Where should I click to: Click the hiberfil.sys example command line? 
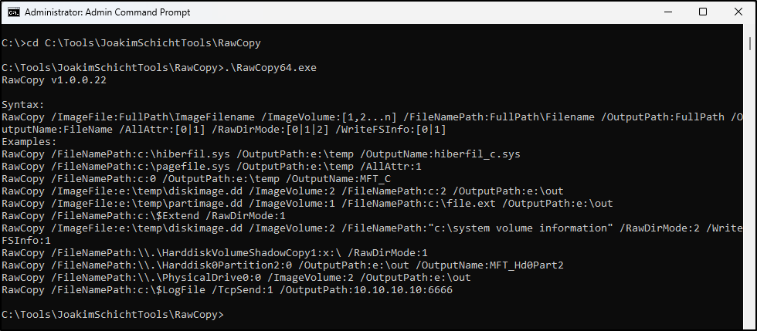pos(261,154)
